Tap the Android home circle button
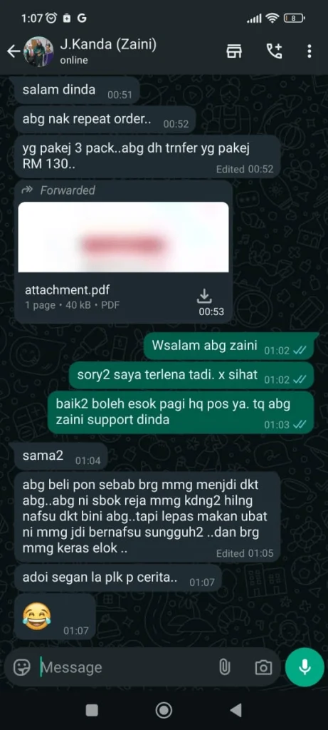This screenshot has height=730, width=328. pos(164,710)
